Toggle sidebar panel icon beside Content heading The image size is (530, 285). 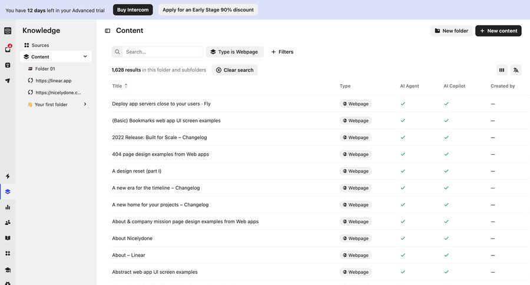coord(108,31)
